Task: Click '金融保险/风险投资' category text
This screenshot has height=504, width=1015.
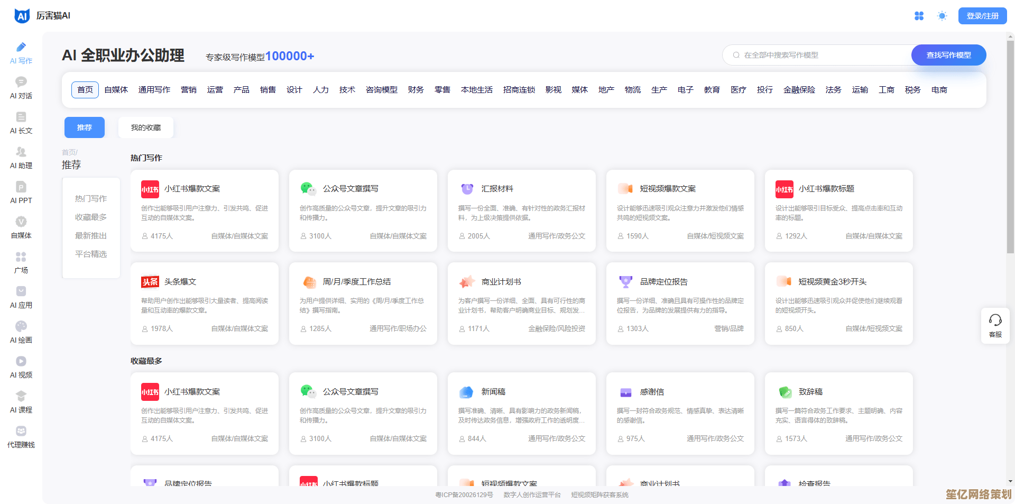Action: coord(557,329)
